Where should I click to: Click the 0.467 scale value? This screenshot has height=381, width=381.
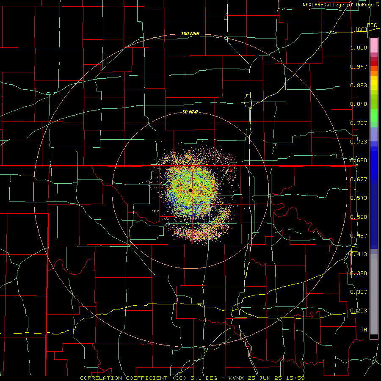(x=359, y=236)
